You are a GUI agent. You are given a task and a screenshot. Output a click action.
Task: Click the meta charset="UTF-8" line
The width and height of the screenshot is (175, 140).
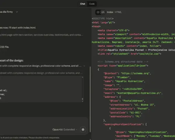coord(113,30)
